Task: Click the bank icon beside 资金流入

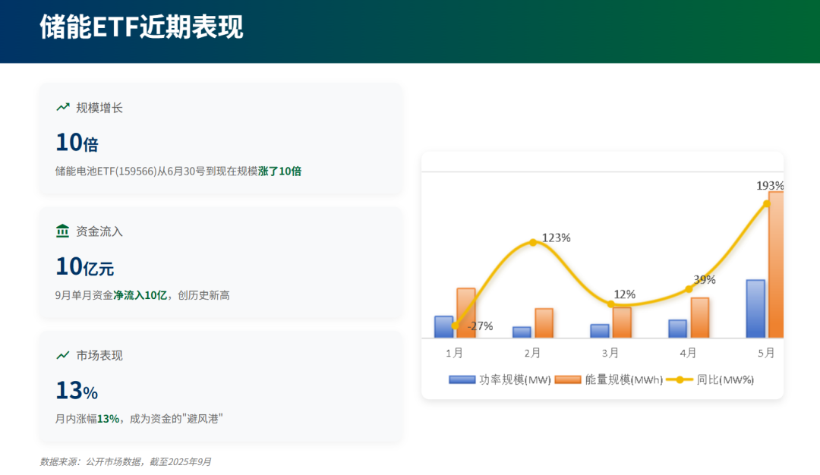Action: pos(63,231)
